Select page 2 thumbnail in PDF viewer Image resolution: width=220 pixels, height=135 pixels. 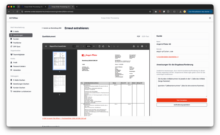coord(60,84)
